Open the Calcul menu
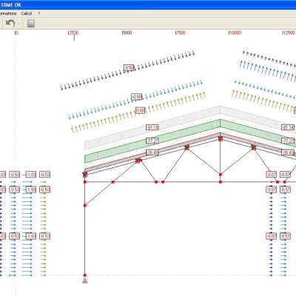Screen dimensions: 296x296 tap(27, 13)
